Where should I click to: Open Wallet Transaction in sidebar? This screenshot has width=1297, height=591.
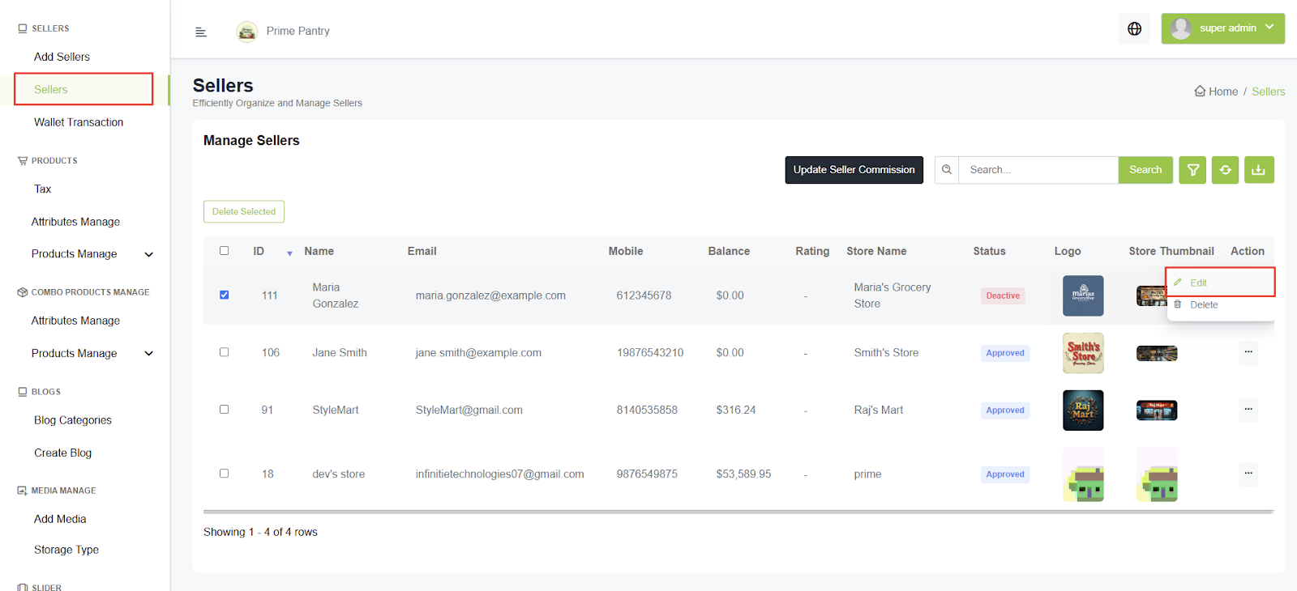click(79, 122)
